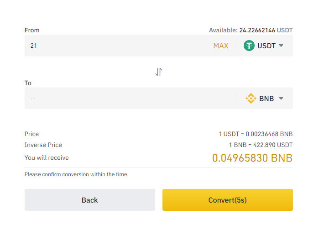324x234 pixels.
Task: Click the From label above amount field
Action: point(32,31)
